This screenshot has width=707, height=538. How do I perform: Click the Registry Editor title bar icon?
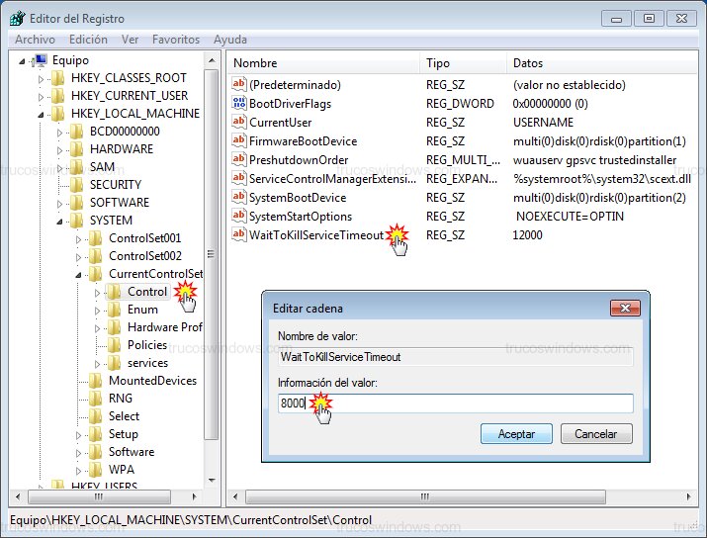coord(18,17)
